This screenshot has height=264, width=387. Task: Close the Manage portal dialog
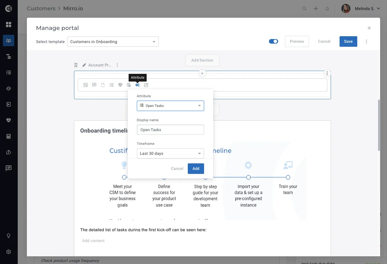(369, 28)
